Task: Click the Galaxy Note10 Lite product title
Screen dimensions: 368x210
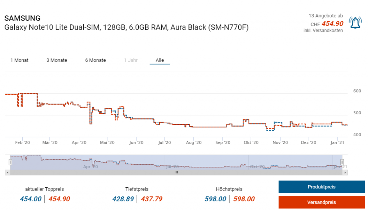Action: [x=126, y=28]
